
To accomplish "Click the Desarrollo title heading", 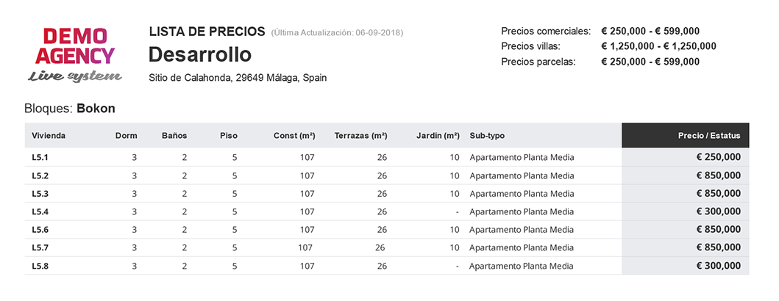I will pyautogui.click(x=200, y=54).
